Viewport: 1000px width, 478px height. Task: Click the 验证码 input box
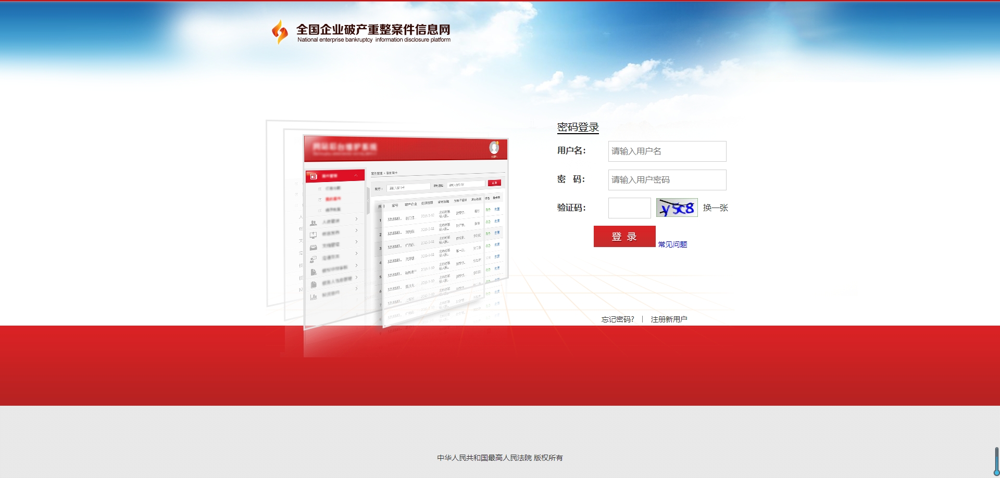click(x=629, y=208)
